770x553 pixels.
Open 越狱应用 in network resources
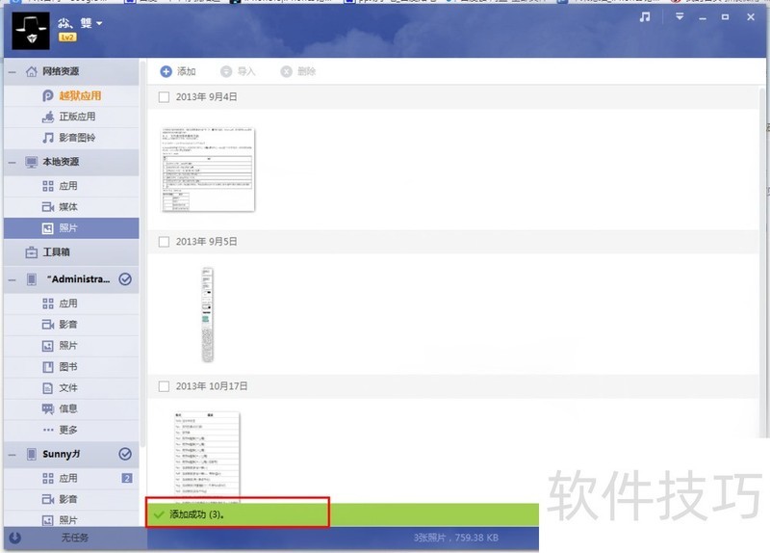(x=79, y=95)
